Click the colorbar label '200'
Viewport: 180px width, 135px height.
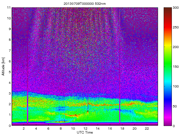175,47
